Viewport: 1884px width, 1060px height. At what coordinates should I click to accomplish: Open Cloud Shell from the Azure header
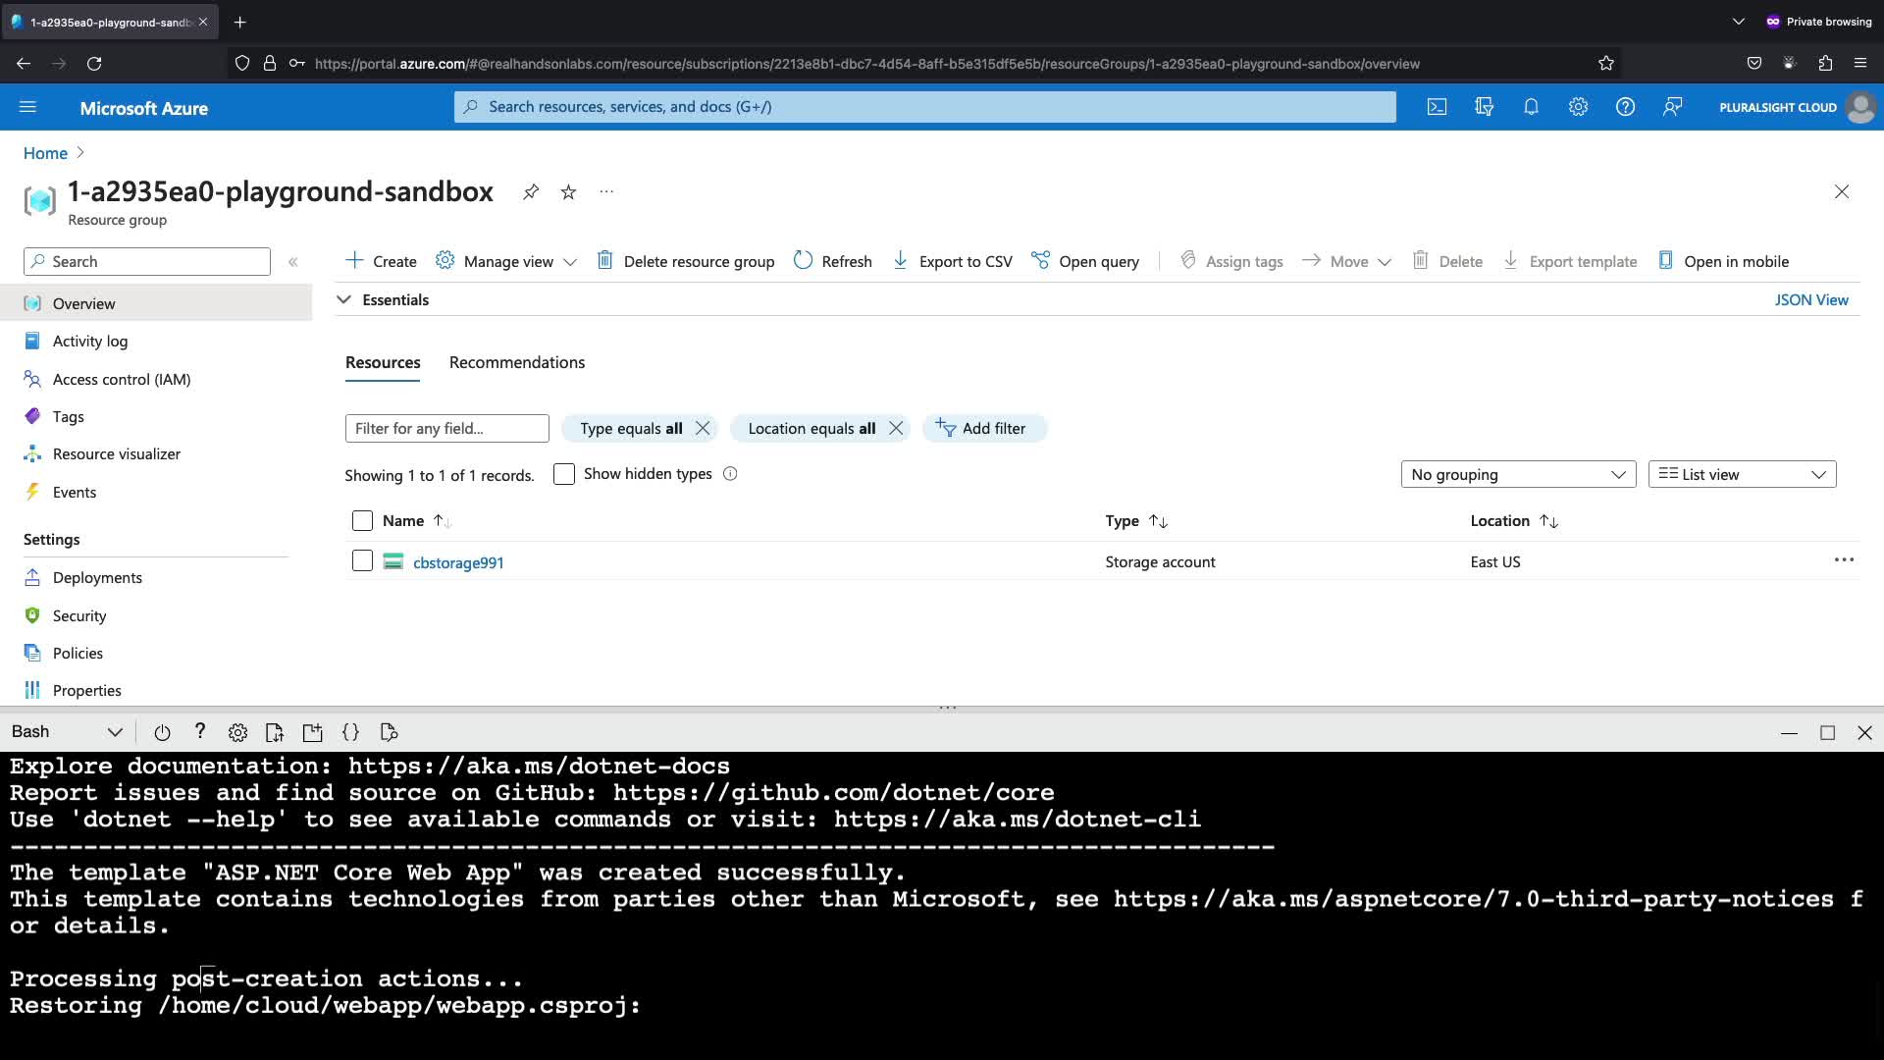tap(1437, 107)
